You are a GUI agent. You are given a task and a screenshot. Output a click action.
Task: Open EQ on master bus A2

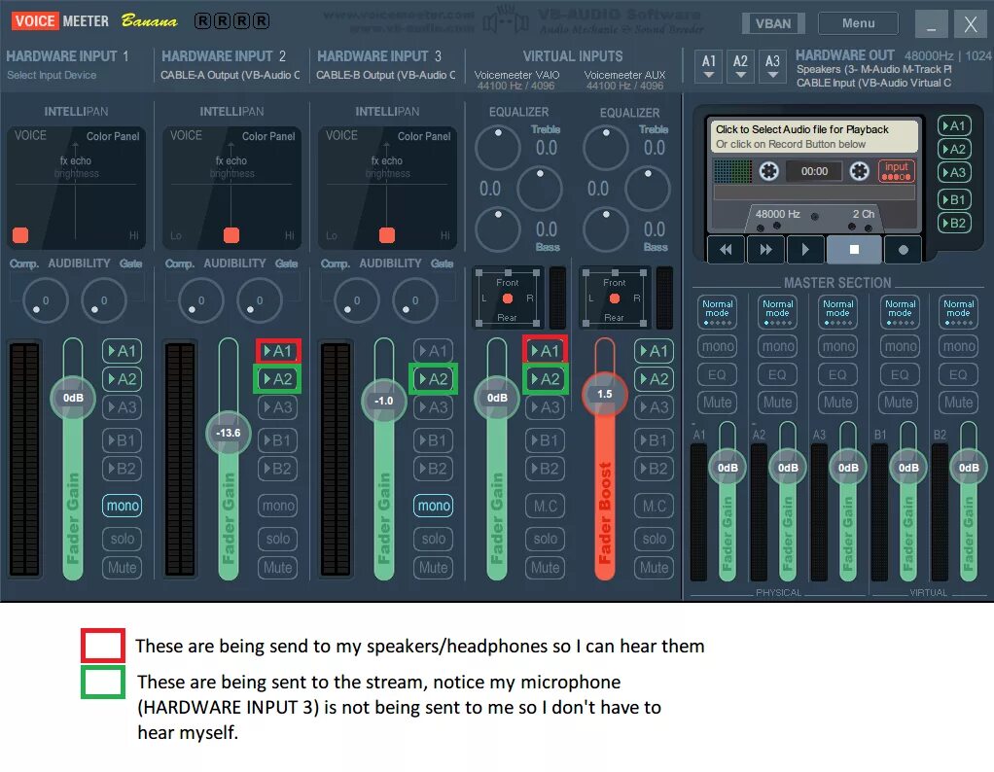click(777, 374)
